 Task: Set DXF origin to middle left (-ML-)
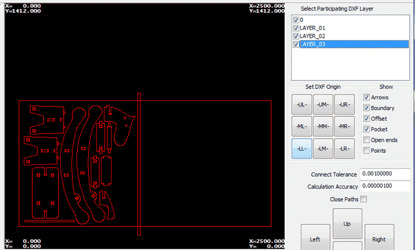(302, 126)
